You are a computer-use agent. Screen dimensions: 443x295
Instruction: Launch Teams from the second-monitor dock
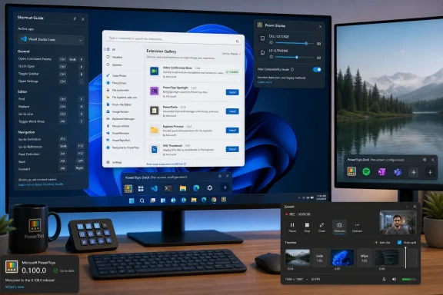[x=398, y=172]
